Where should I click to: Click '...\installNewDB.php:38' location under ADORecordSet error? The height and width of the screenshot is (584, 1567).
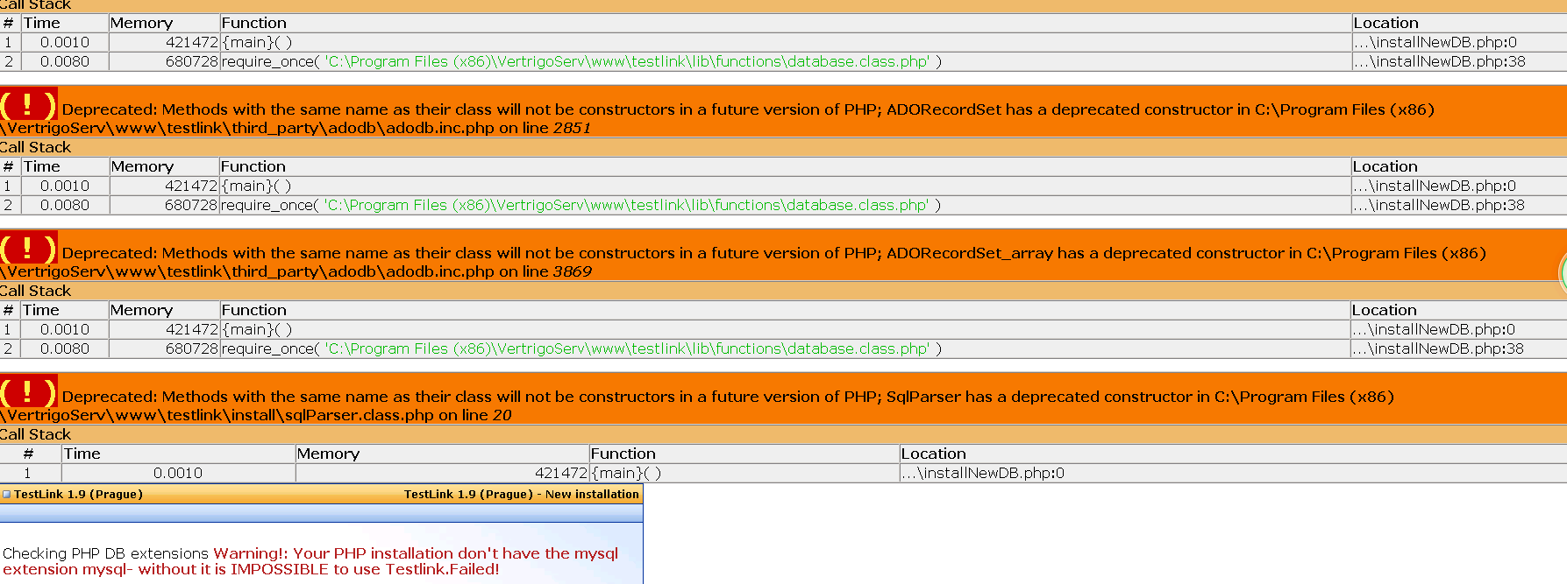tap(1438, 205)
